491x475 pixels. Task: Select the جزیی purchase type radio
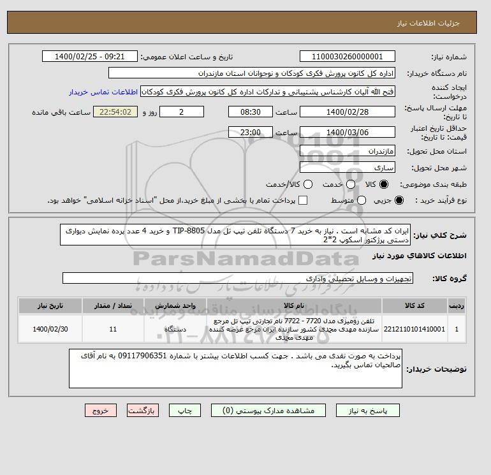pyautogui.click(x=399, y=200)
